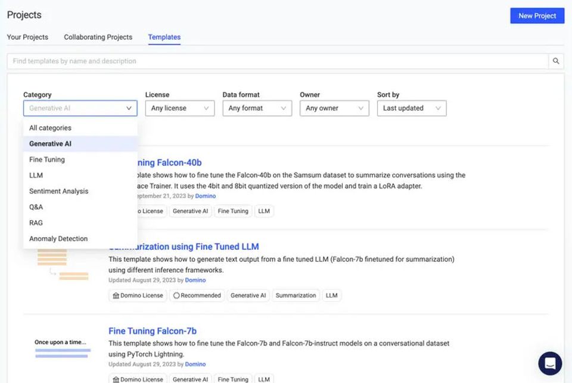Switch to Collaborating Projects tab
The width and height of the screenshot is (572, 383).
tap(98, 37)
